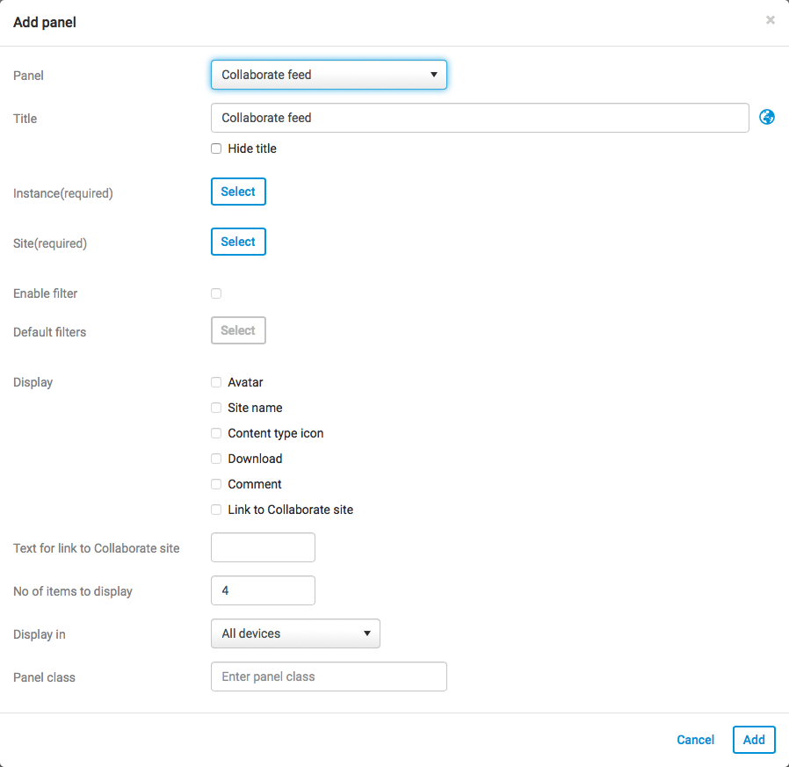Click the Cancel link

click(695, 740)
